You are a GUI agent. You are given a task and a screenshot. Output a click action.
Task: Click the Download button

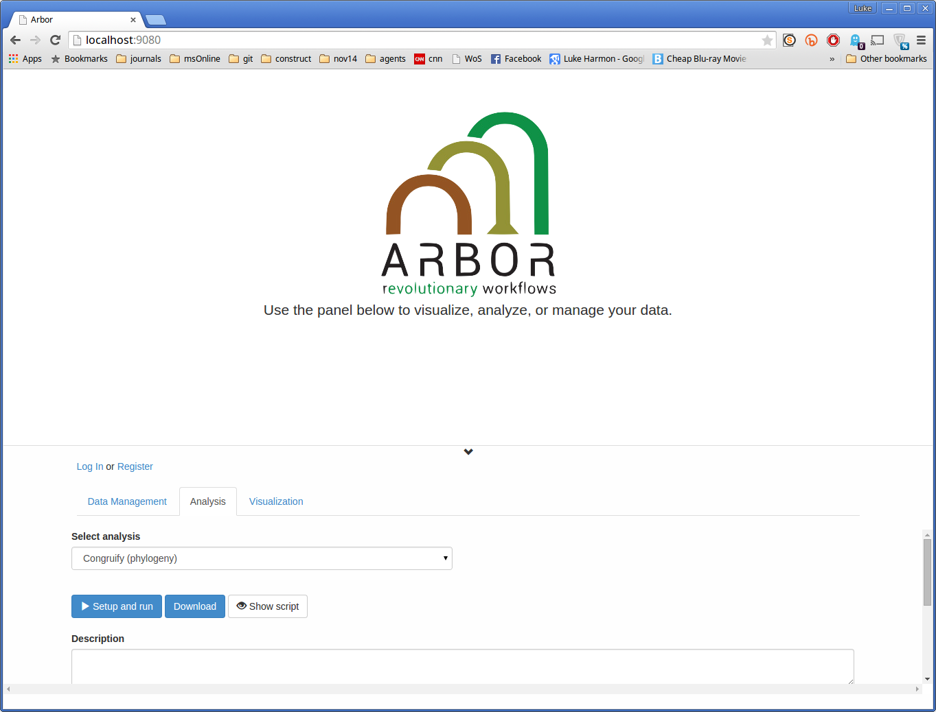click(195, 606)
